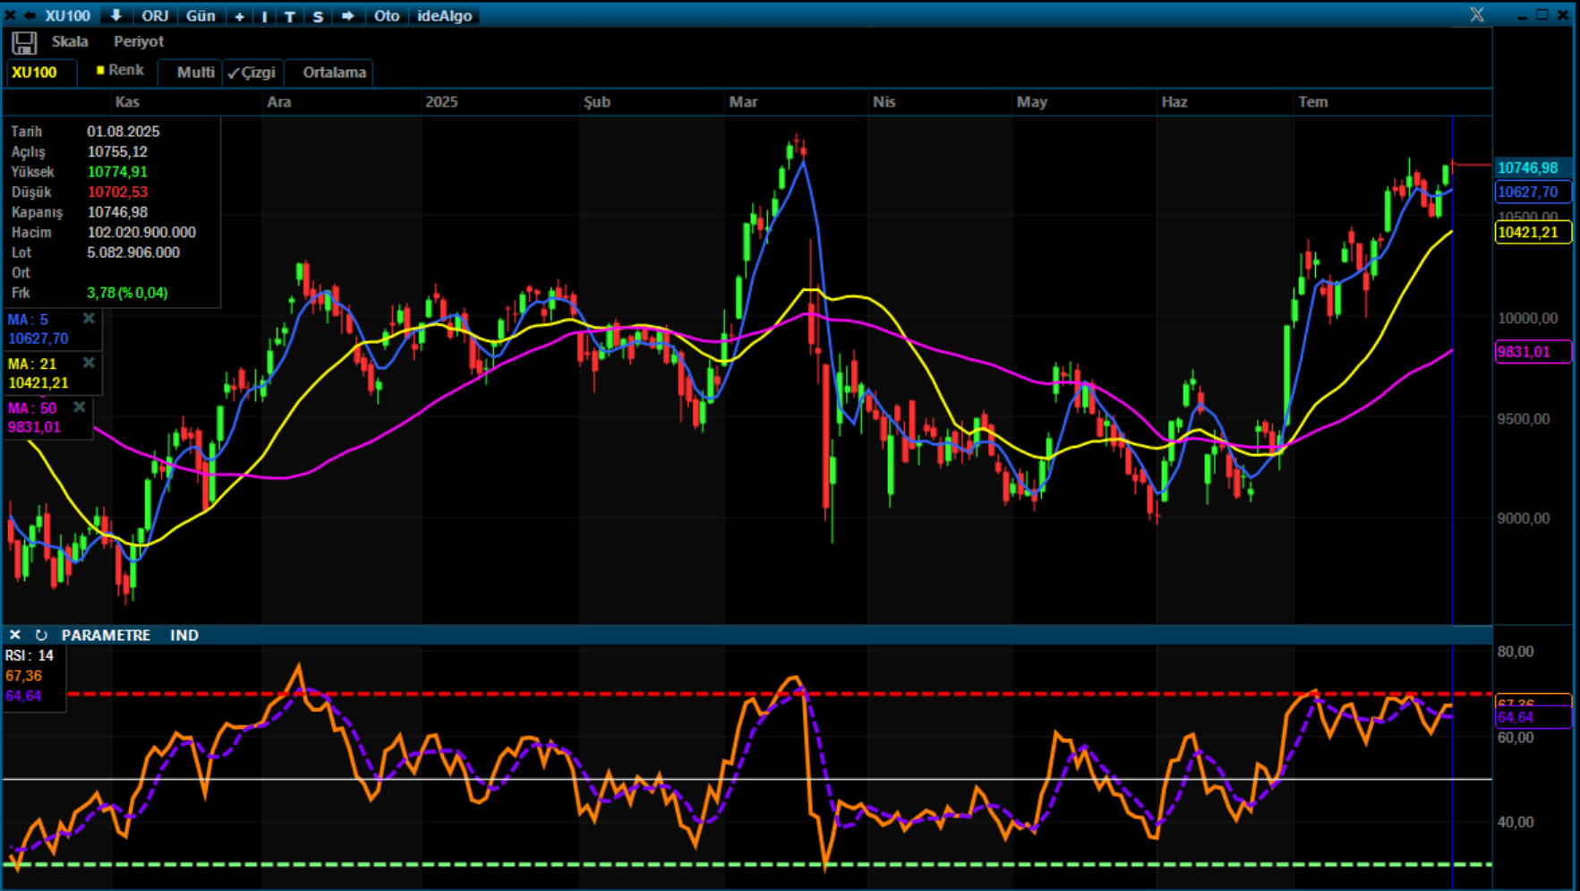Click the 2025 label on time axis
The width and height of the screenshot is (1580, 891).
tap(441, 102)
